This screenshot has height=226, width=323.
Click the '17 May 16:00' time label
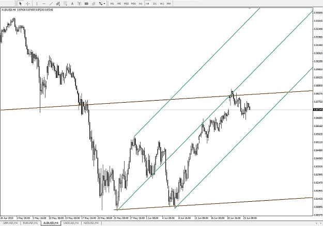click(88, 218)
